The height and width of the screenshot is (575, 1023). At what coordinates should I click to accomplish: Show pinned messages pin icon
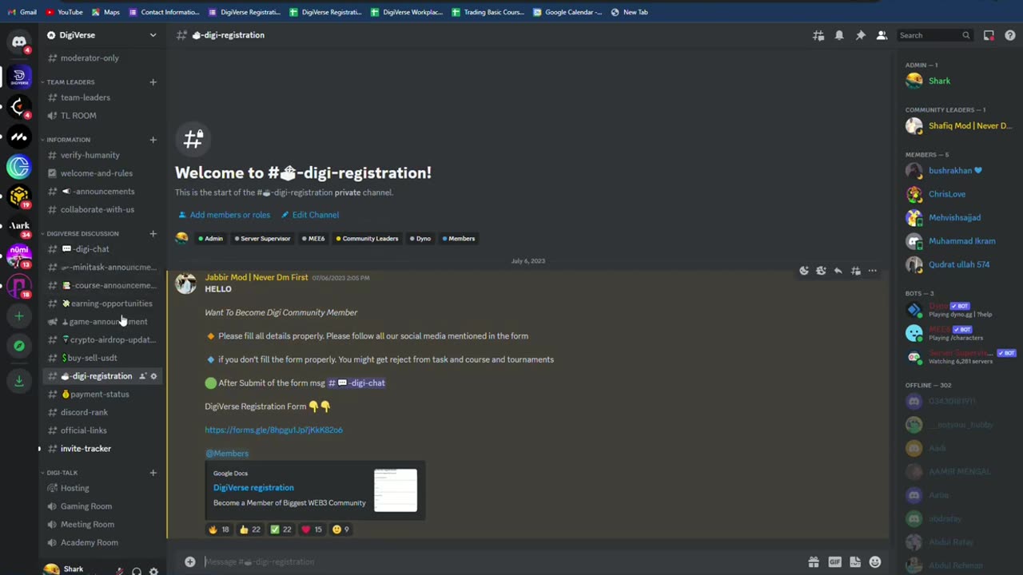(x=861, y=35)
